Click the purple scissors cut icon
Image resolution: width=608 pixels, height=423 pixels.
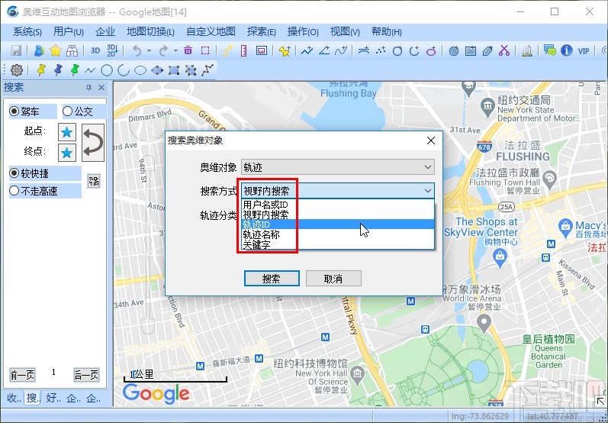click(504, 50)
